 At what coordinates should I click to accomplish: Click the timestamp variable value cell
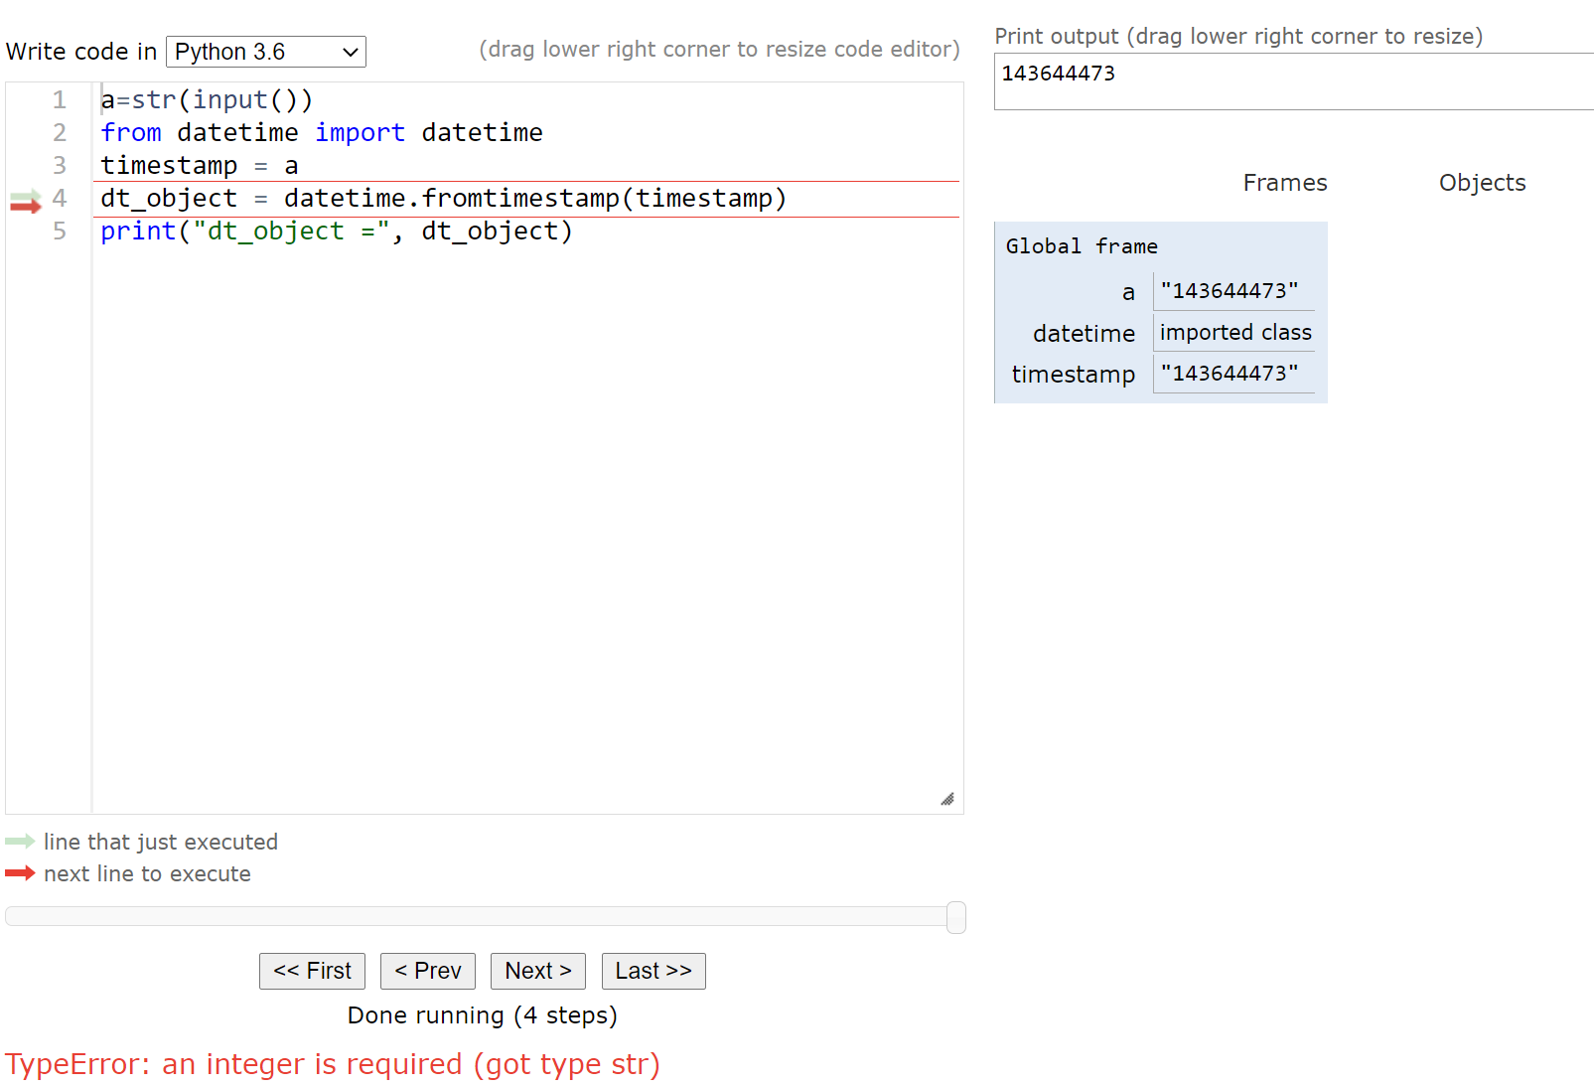click(x=1232, y=374)
